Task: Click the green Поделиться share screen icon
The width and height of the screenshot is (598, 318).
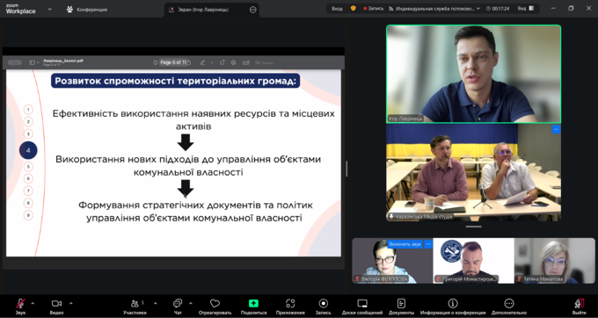Action: point(253,304)
